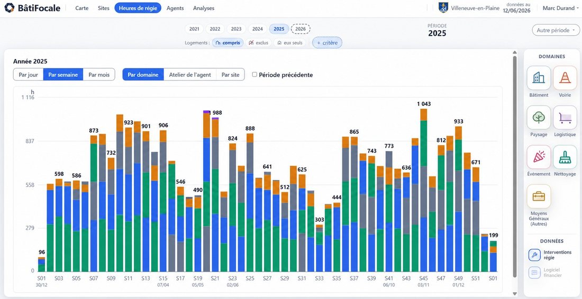Choose the Logiciel financier data icon
Screen dimensions: 582x299
(534, 273)
